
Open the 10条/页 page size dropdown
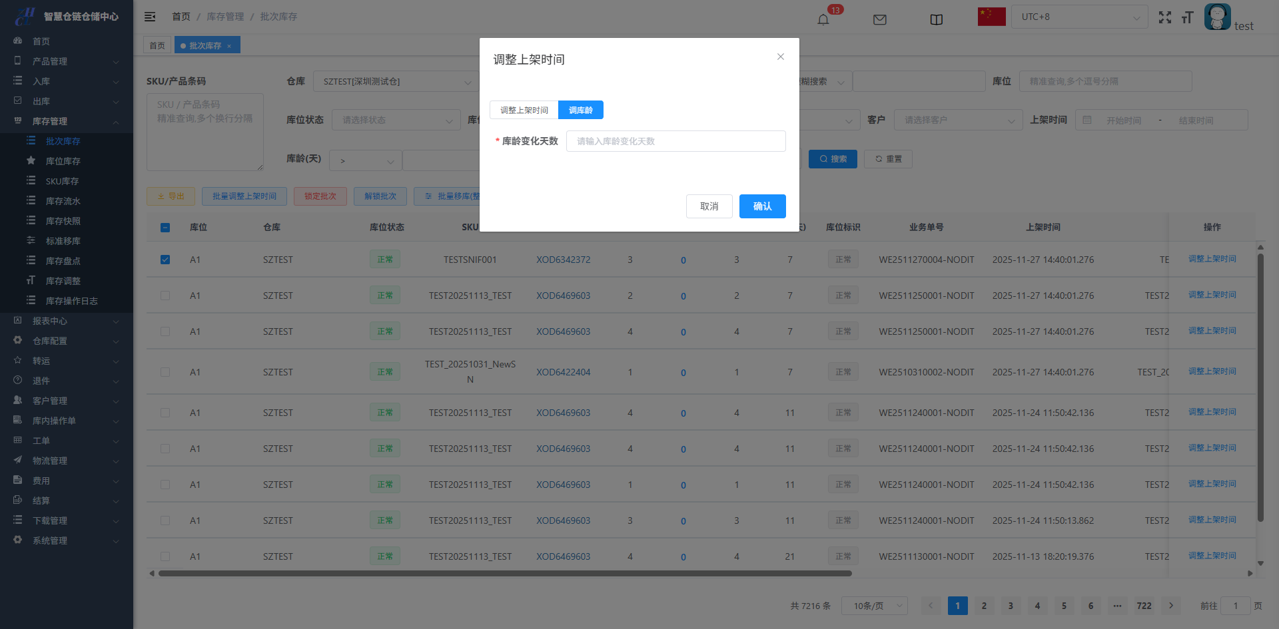pyautogui.click(x=874, y=606)
